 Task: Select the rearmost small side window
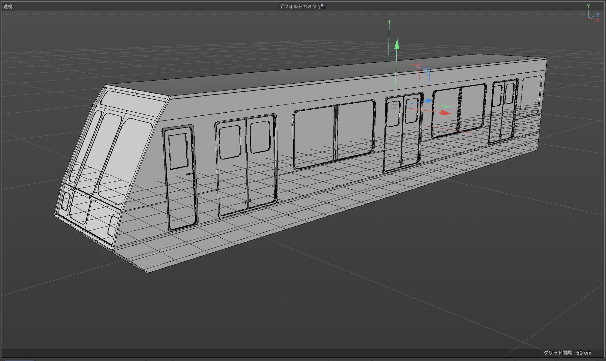[530, 95]
